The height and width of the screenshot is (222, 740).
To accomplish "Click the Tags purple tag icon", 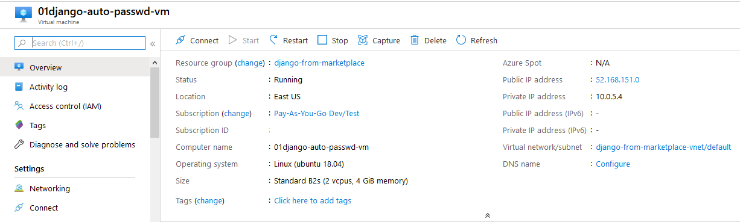I will (x=19, y=125).
